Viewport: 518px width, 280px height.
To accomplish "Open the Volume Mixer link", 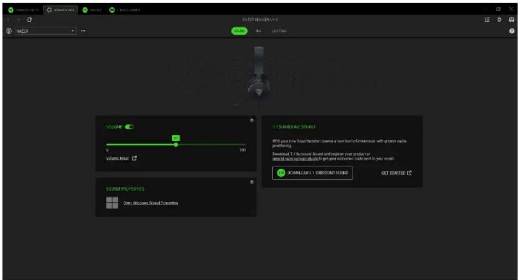I will [x=118, y=158].
